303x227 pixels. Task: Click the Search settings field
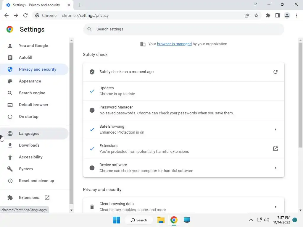coord(183,29)
